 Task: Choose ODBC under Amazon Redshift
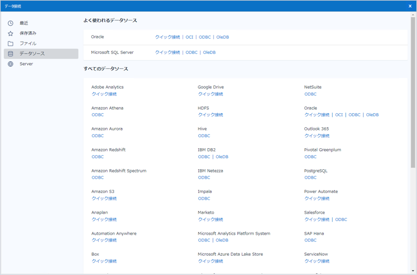[98, 157]
